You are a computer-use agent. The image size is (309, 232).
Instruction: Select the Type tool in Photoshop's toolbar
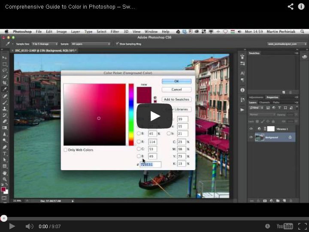tap(5, 153)
